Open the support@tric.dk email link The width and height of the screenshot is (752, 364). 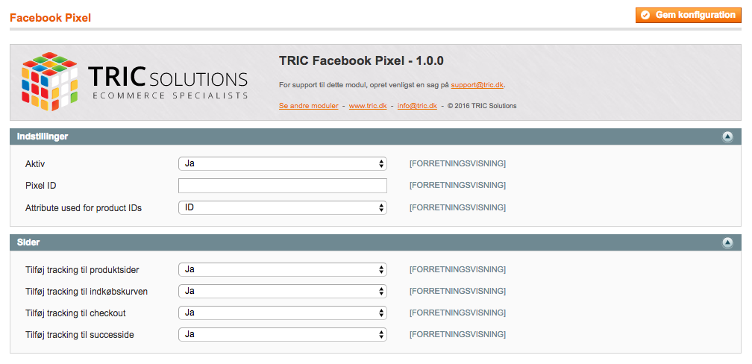pyautogui.click(x=477, y=85)
